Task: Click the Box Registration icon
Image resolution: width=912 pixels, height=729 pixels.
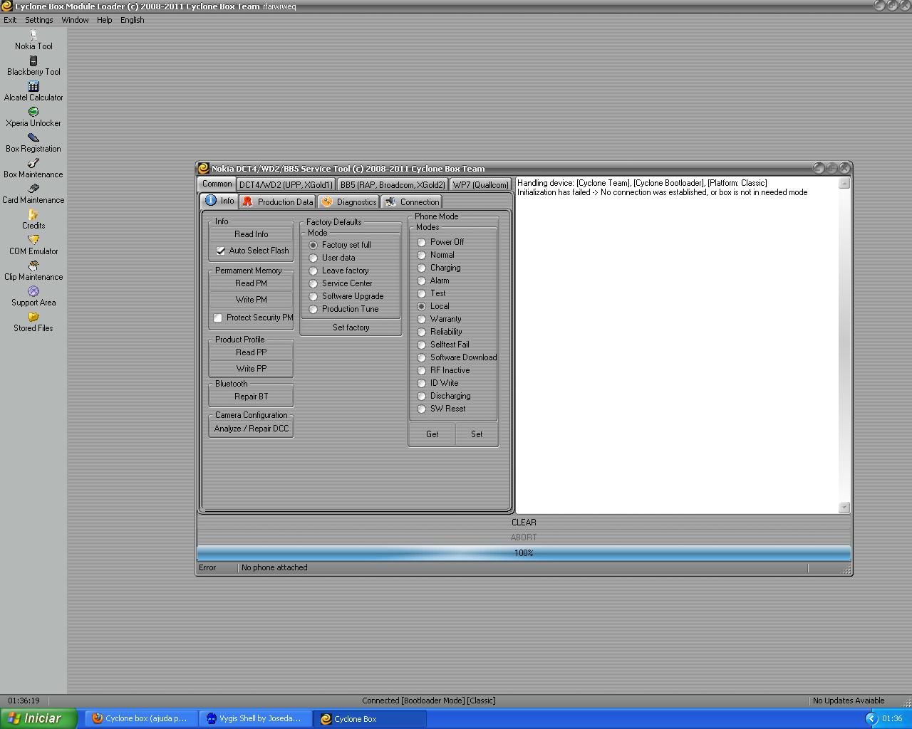Action: [33, 138]
